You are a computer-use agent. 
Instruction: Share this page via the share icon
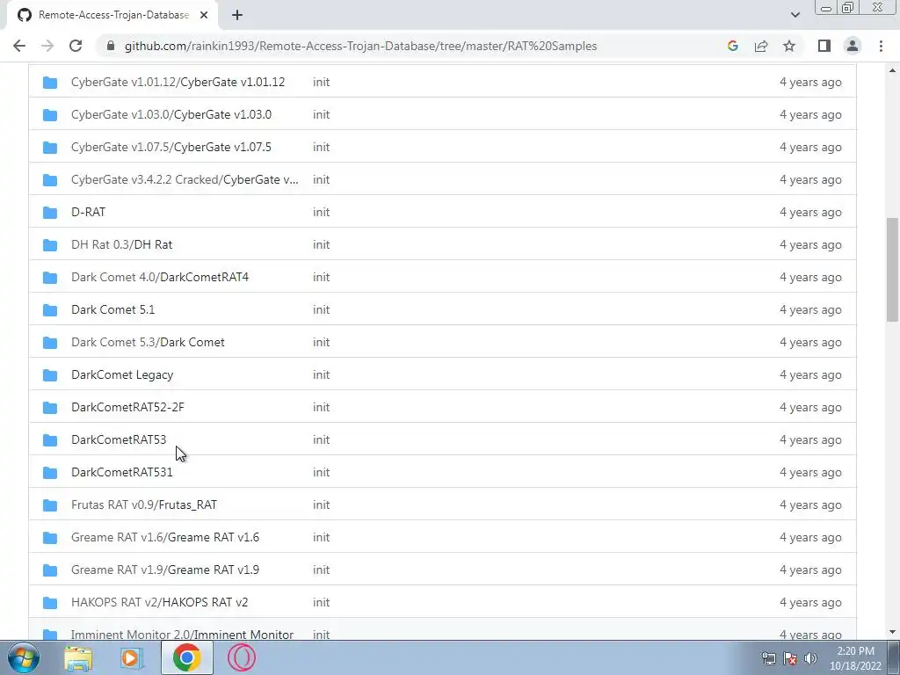tap(761, 46)
